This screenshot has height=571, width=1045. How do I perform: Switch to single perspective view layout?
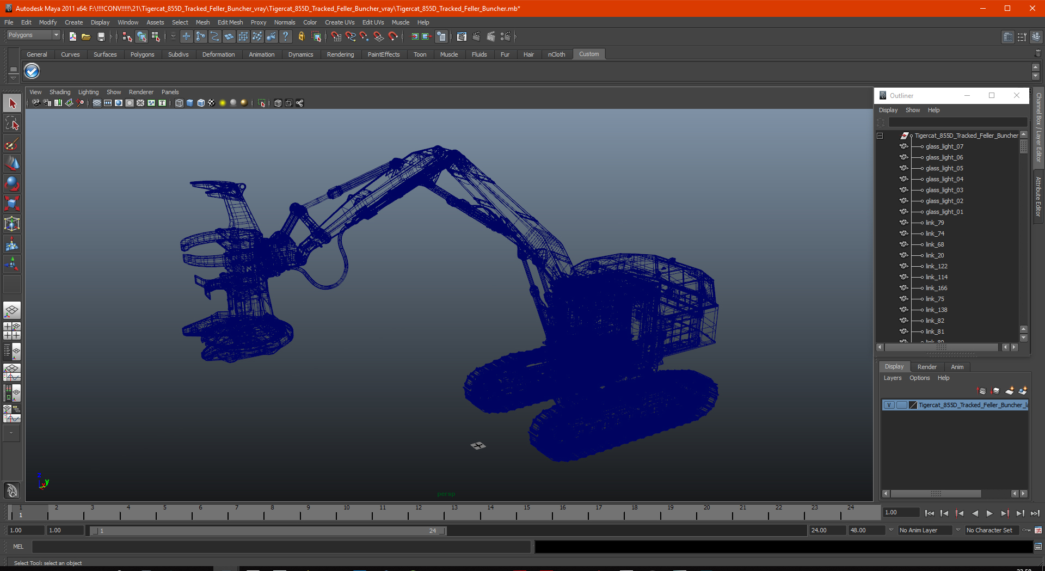point(12,311)
